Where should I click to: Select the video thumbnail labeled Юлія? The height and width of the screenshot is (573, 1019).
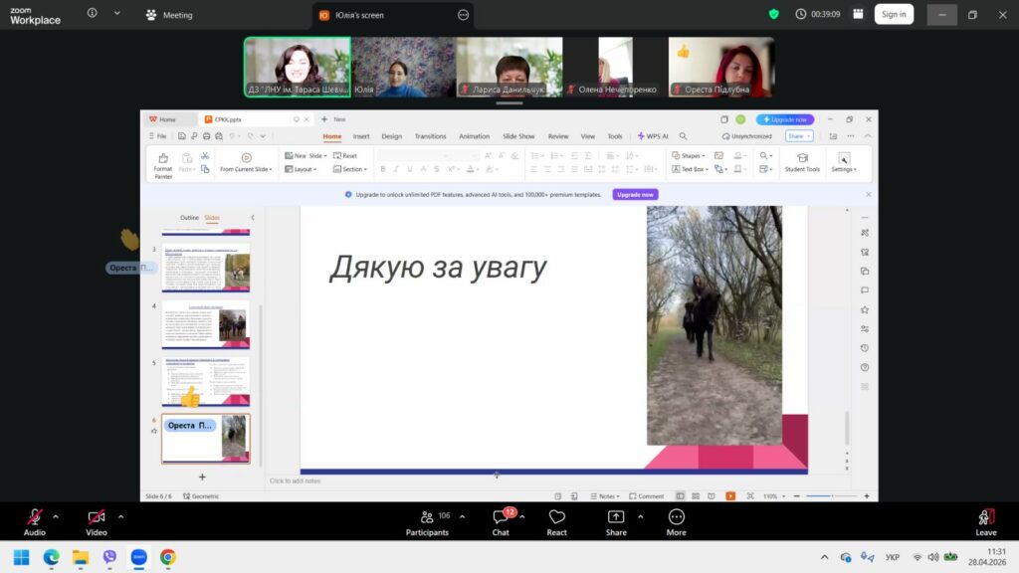[403, 67]
